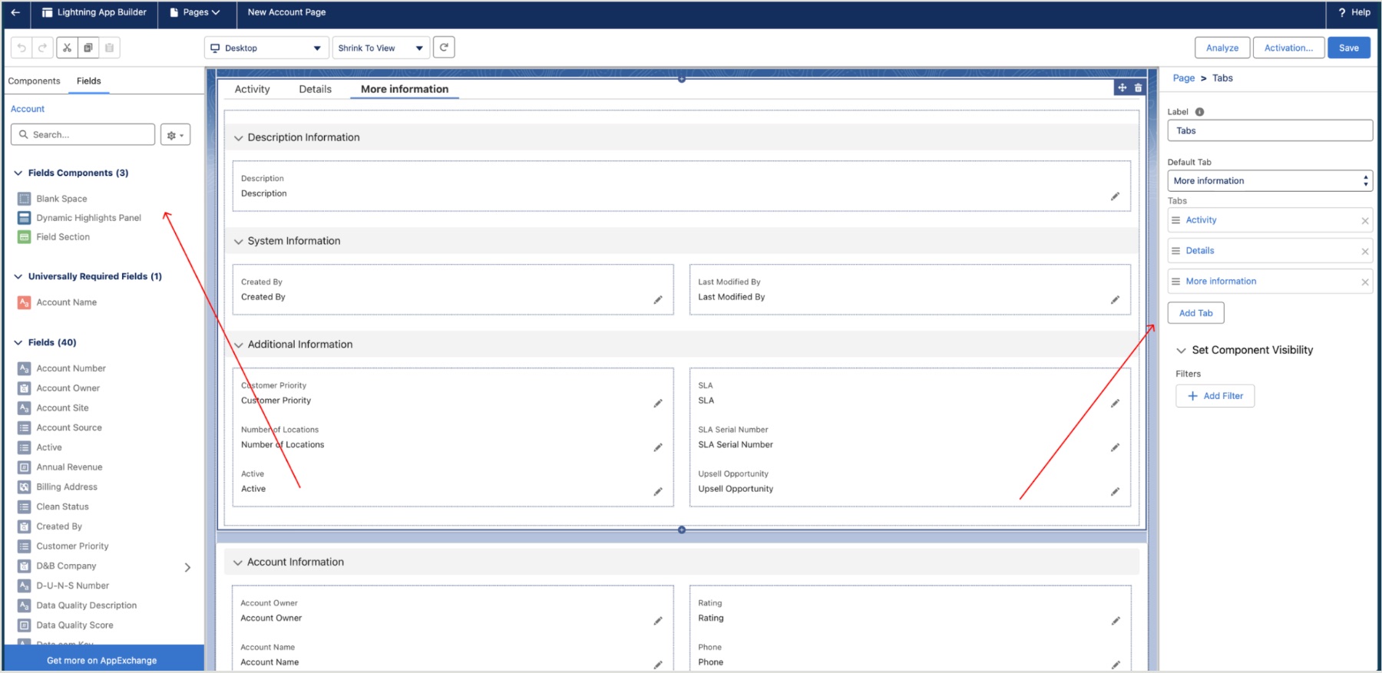Select the Annual Revenue field
This screenshot has height=673, width=1382.
click(60, 467)
